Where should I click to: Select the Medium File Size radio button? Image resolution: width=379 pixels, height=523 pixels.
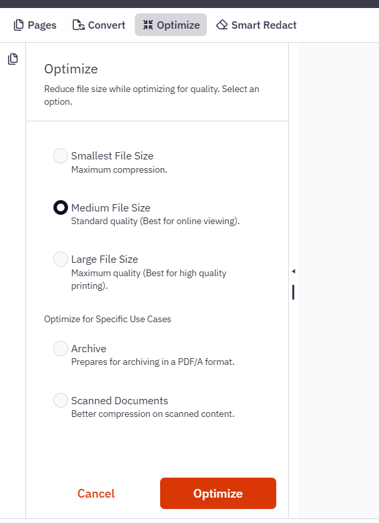[61, 207]
